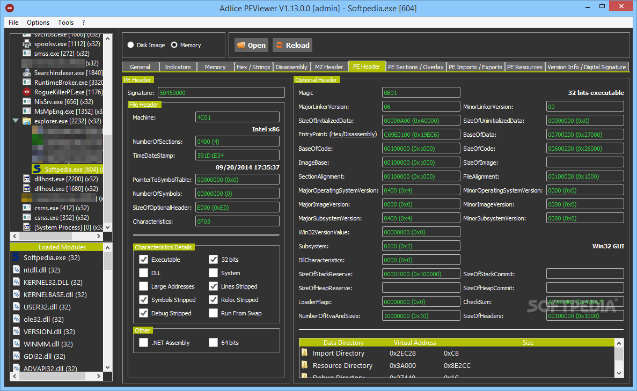The width and height of the screenshot is (637, 391).
Task: Click the csrss.exe [352] icon
Action: [x=27, y=217]
